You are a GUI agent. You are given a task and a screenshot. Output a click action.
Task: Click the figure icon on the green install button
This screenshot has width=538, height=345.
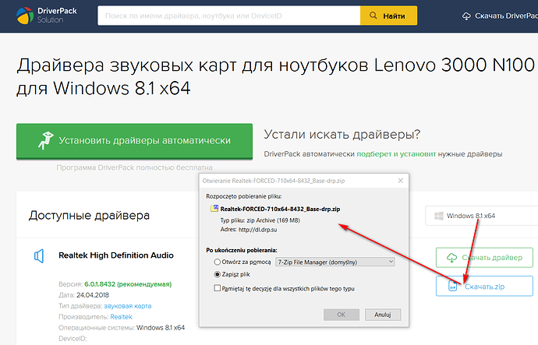click(x=46, y=141)
